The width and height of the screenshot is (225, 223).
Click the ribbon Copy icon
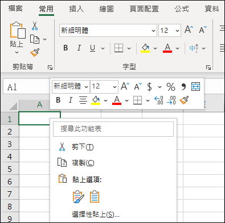point(35,39)
